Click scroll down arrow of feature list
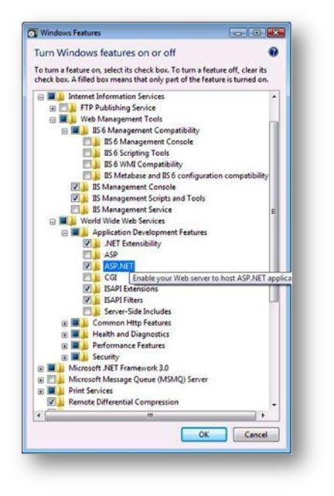The height and width of the screenshot is (496, 334). point(274,405)
